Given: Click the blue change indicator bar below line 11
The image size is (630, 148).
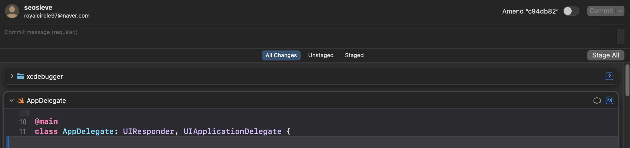Looking at the screenshot, I should pyautogui.click(x=8, y=142).
